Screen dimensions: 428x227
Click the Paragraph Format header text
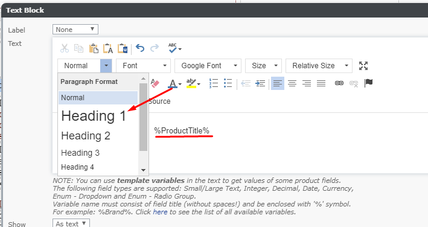pos(89,82)
